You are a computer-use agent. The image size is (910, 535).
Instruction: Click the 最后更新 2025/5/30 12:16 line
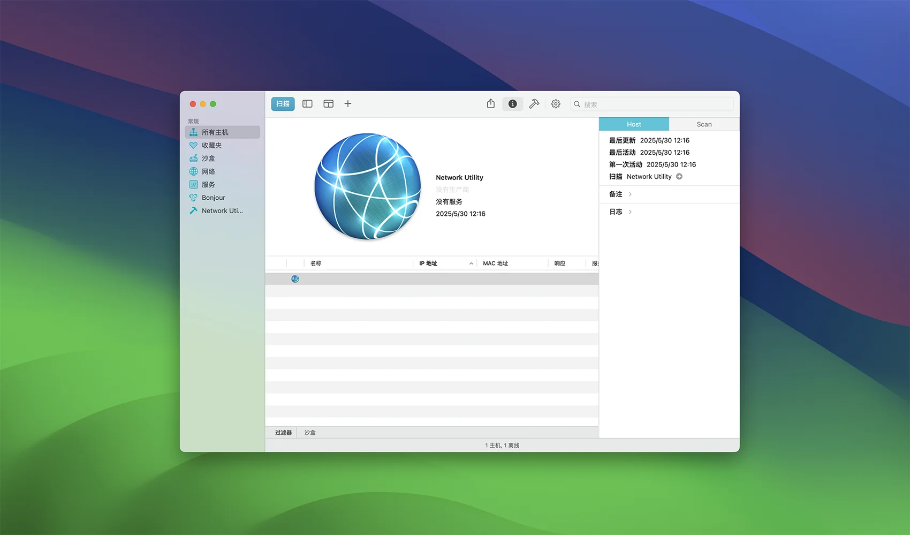649,140
